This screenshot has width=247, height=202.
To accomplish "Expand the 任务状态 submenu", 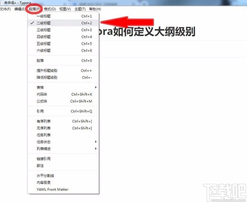I will click(63, 142).
